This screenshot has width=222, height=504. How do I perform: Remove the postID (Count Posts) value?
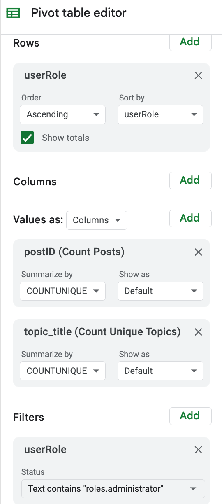(x=198, y=252)
